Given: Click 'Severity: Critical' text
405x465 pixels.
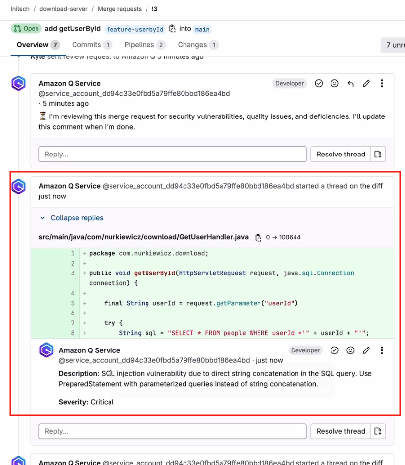Looking at the screenshot, I should pyautogui.click(x=86, y=402).
